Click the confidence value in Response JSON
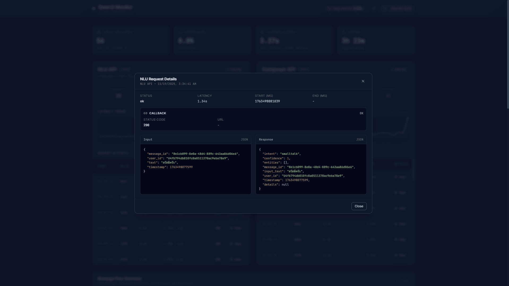 (288, 158)
